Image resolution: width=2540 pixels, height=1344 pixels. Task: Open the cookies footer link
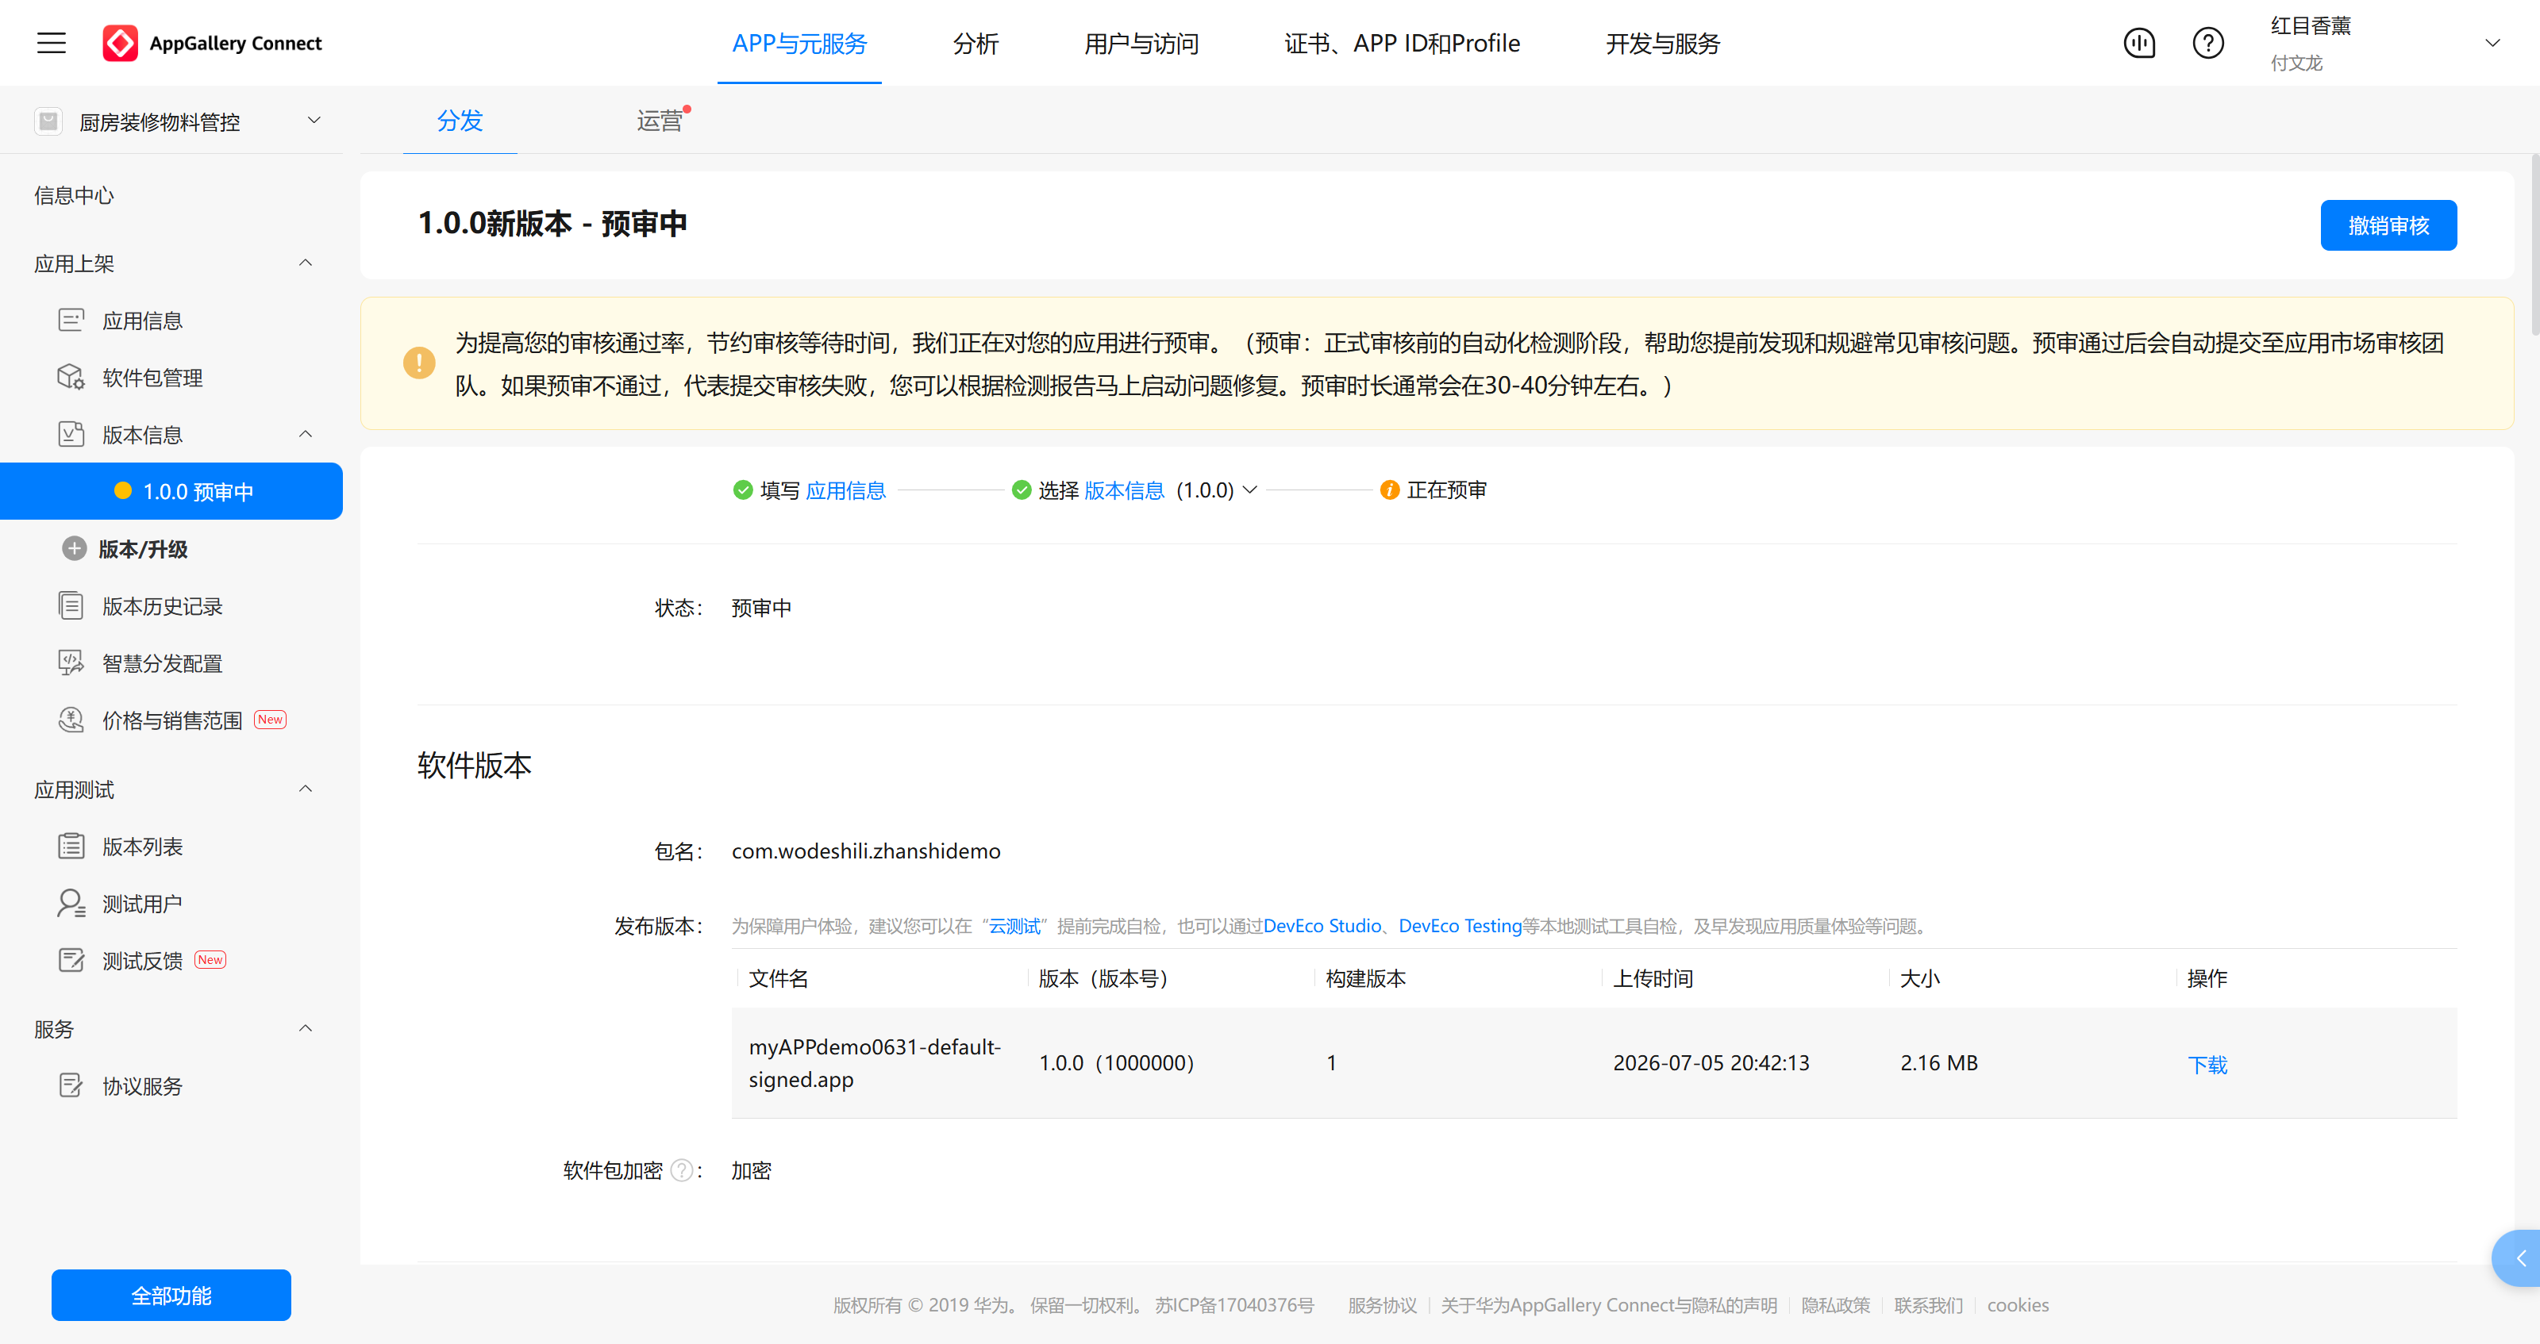pos(2018,1304)
